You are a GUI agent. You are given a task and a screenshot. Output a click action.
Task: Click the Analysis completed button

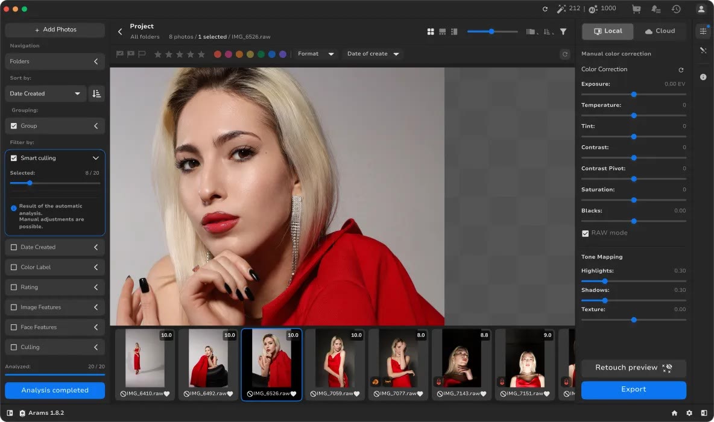coord(55,391)
